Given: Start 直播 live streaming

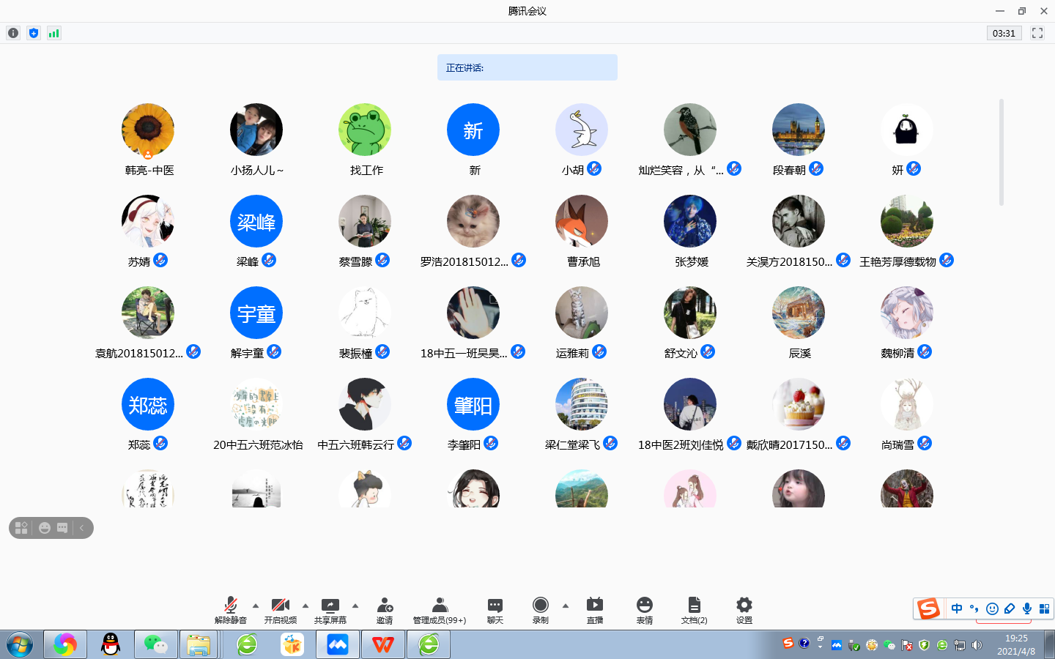Looking at the screenshot, I should pyautogui.click(x=595, y=610).
